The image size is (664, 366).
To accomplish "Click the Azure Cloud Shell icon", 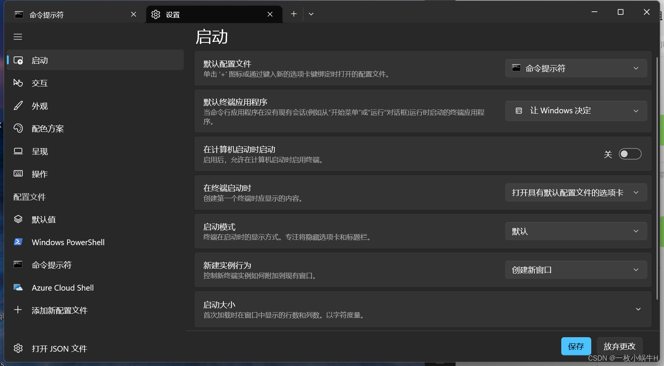I will (x=18, y=287).
